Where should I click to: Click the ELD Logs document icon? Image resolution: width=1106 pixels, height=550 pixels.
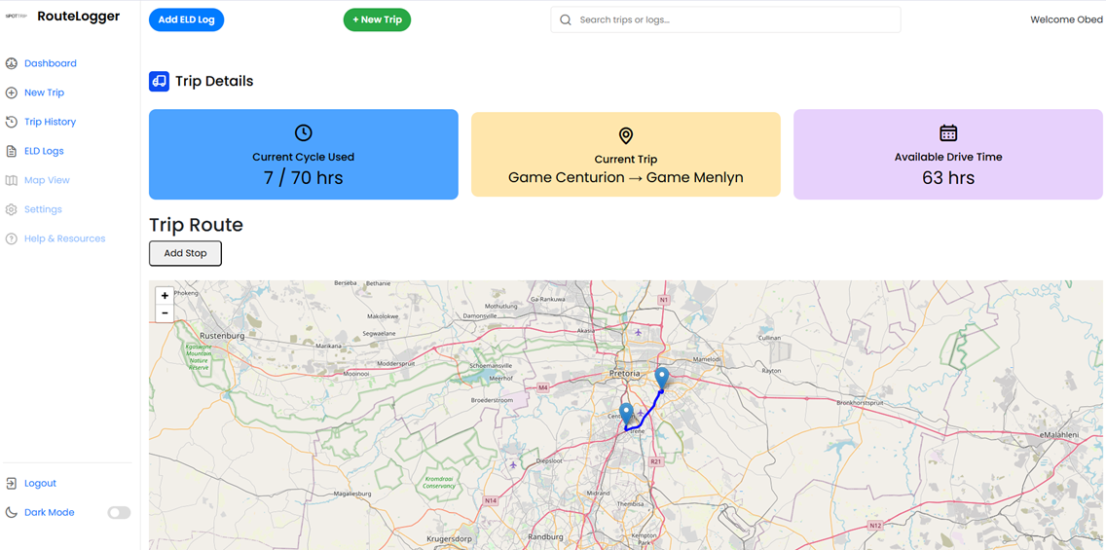click(x=12, y=151)
